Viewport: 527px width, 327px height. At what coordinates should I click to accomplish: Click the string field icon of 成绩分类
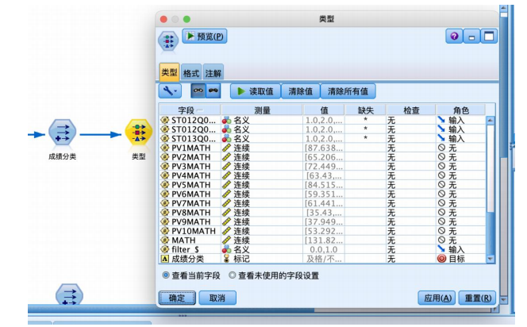tap(165, 259)
